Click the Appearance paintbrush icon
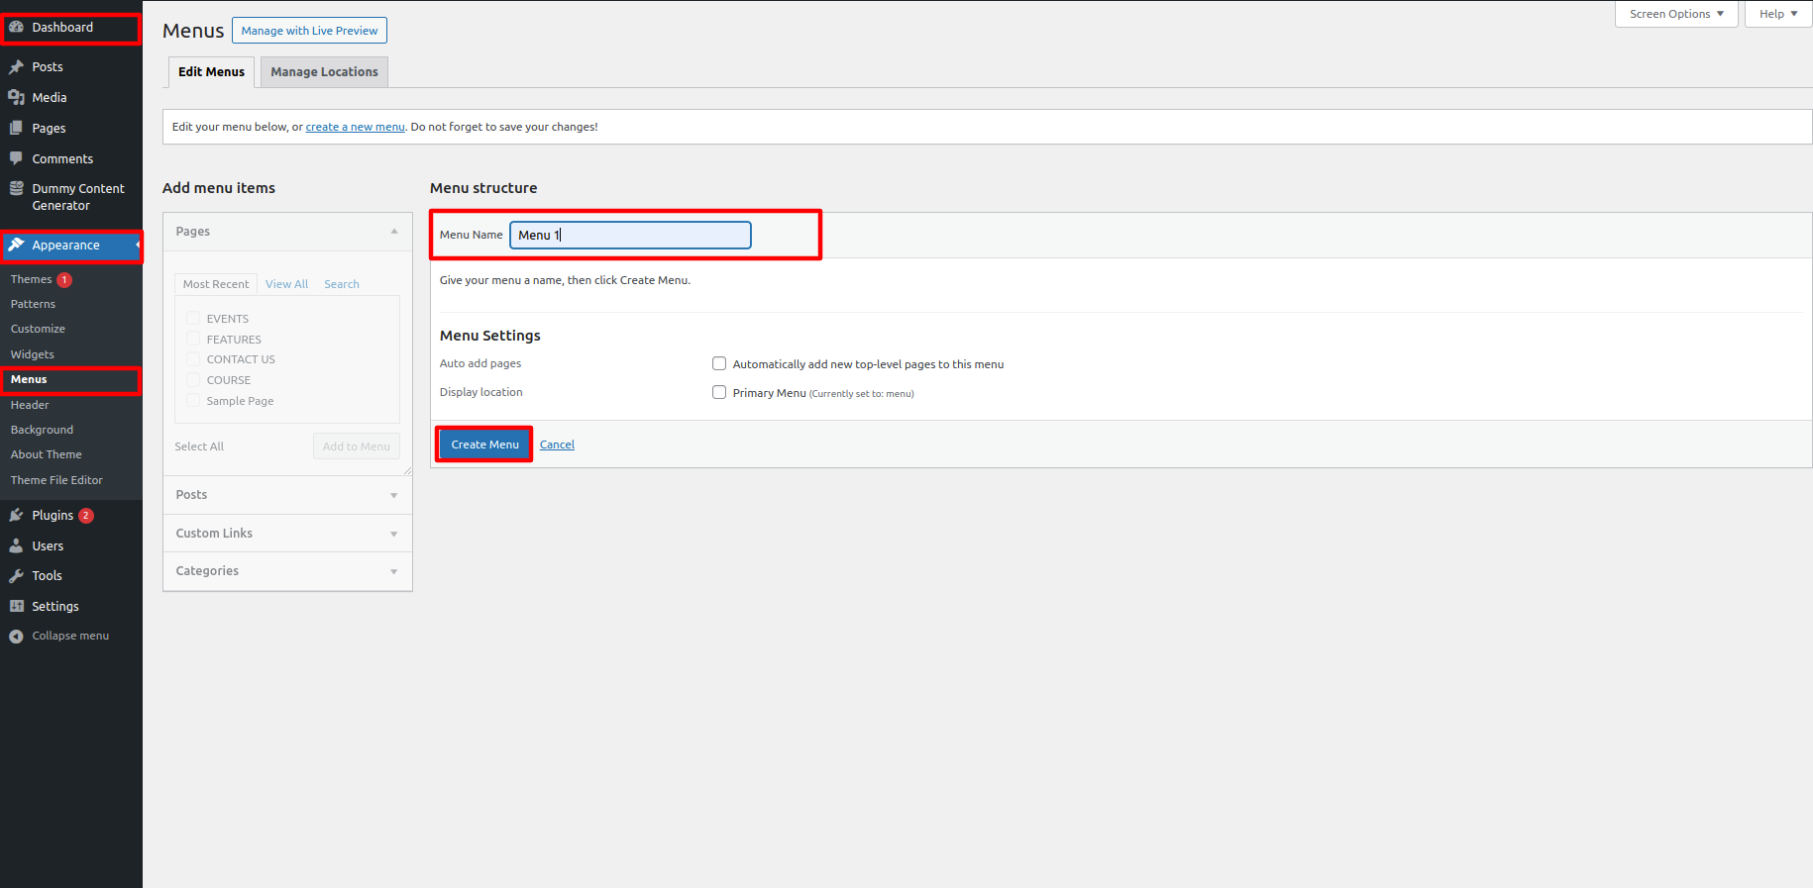Viewport: 1813px width, 888px height. [17, 245]
